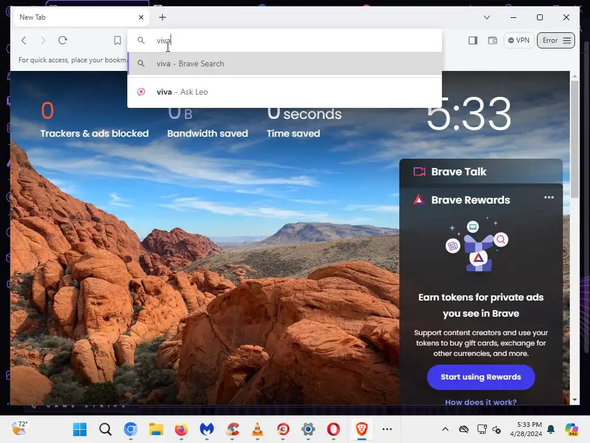Choose the 'viva - Brave Search' suggestion
The image size is (590, 443).
(285, 63)
